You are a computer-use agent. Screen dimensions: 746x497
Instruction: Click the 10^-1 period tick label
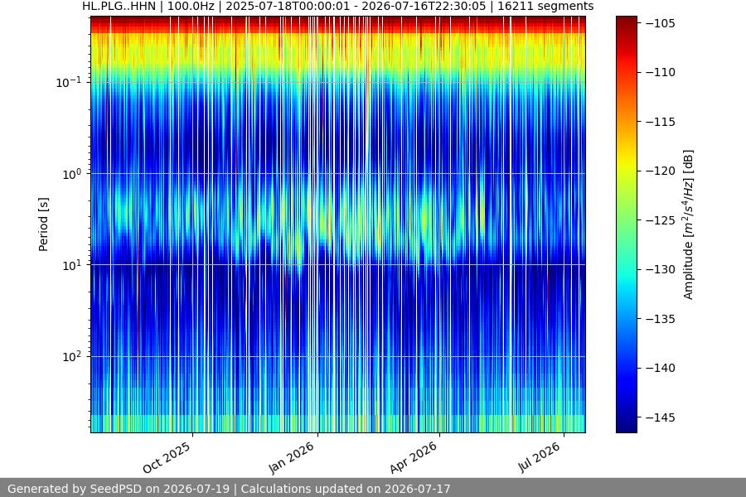coord(69,82)
